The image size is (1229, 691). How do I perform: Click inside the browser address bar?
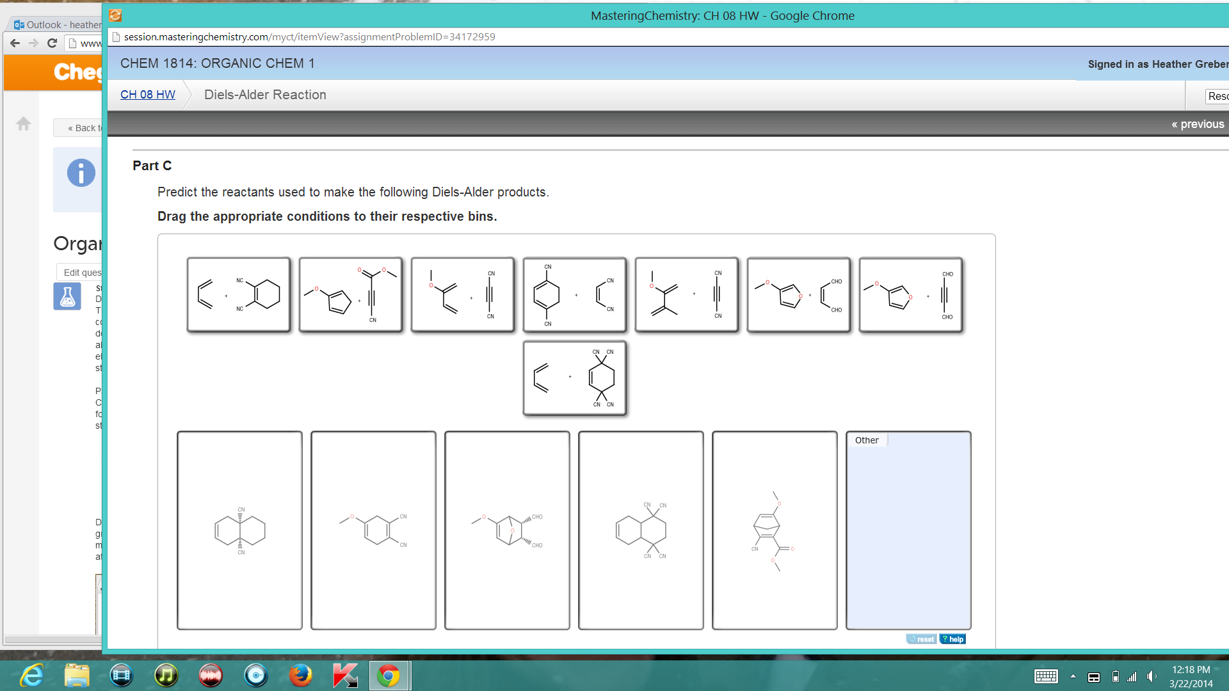pos(384,36)
